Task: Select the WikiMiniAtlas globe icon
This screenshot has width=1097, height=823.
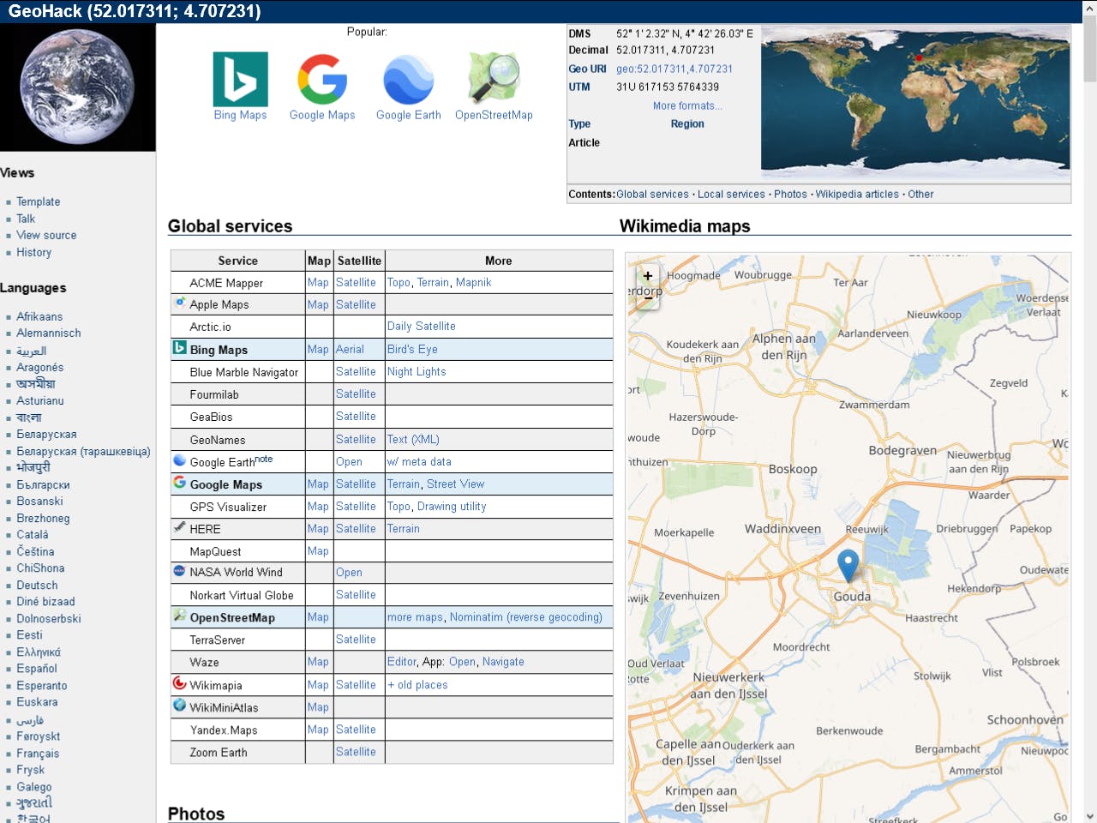Action: 179,706
